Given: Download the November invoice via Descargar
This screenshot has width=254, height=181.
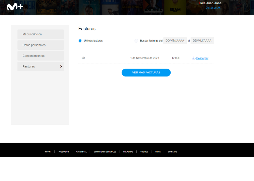Looking at the screenshot, I should [x=202, y=58].
